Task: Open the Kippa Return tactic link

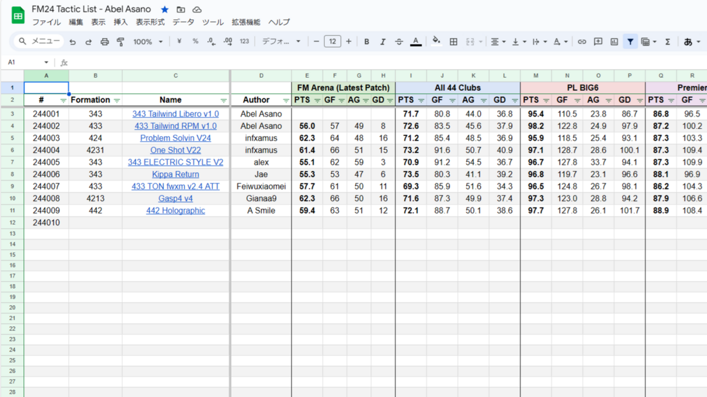Action: (175, 174)
